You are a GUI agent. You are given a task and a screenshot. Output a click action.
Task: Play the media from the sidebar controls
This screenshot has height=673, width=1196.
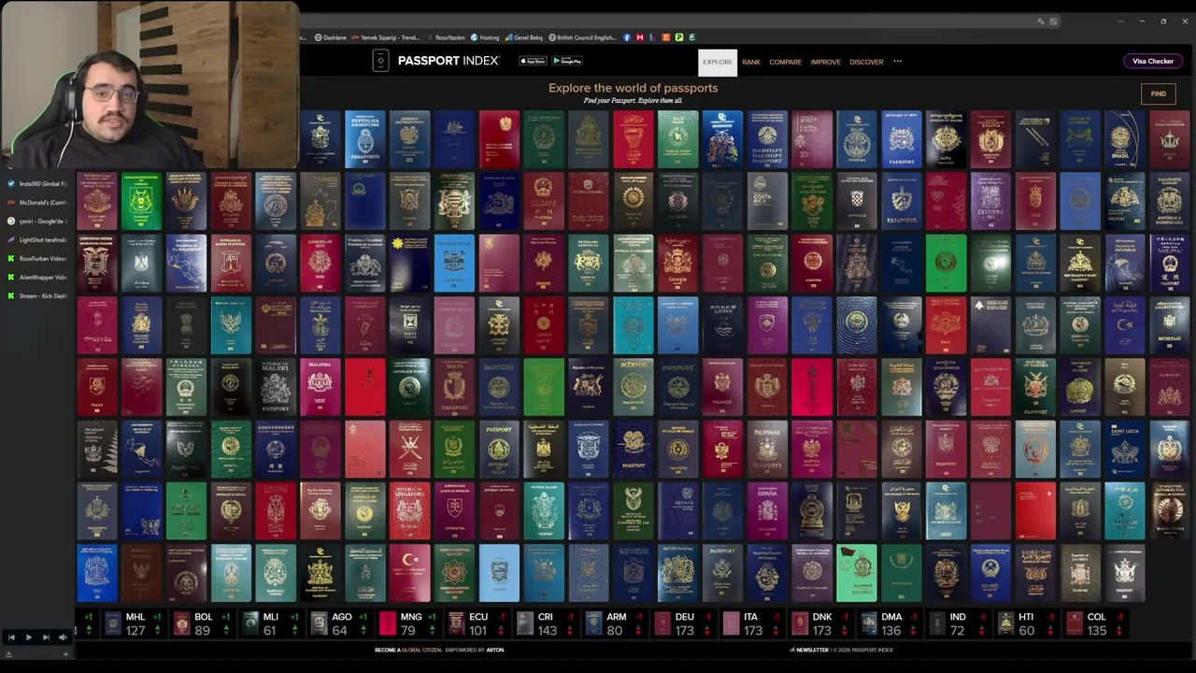[x=28, y=637]
